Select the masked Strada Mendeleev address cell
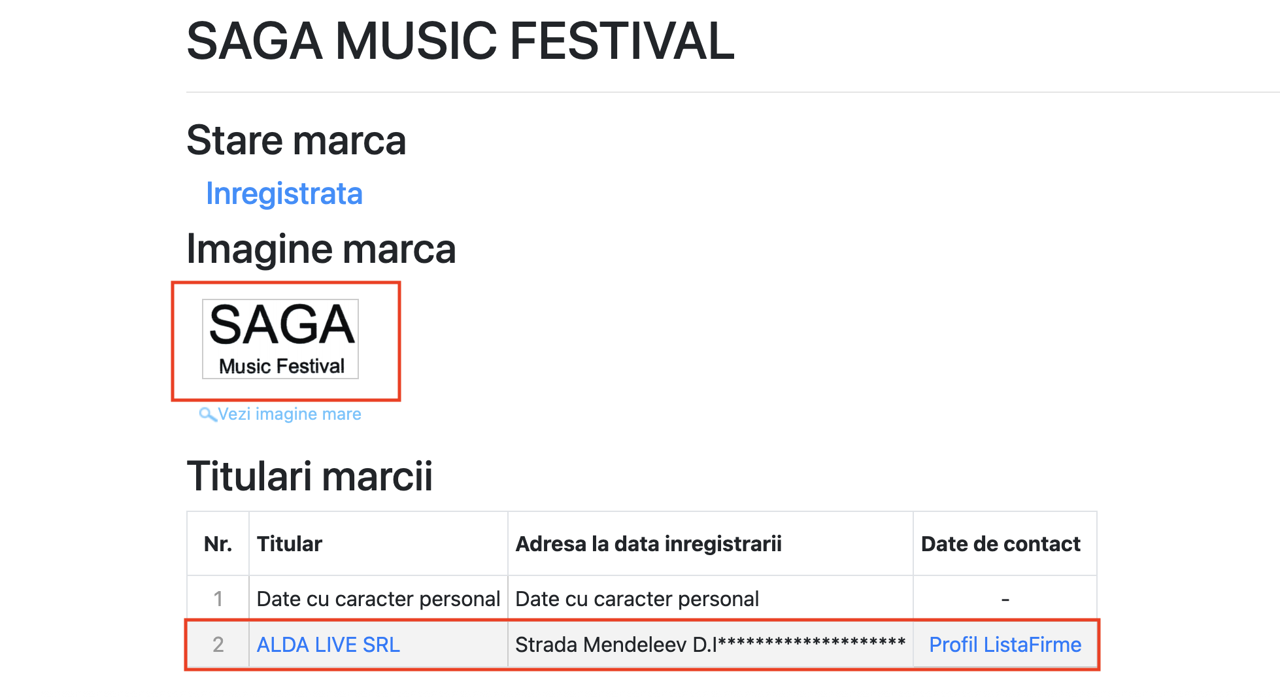The height and width of the screenshot is (697, 1280). [711, 645]
